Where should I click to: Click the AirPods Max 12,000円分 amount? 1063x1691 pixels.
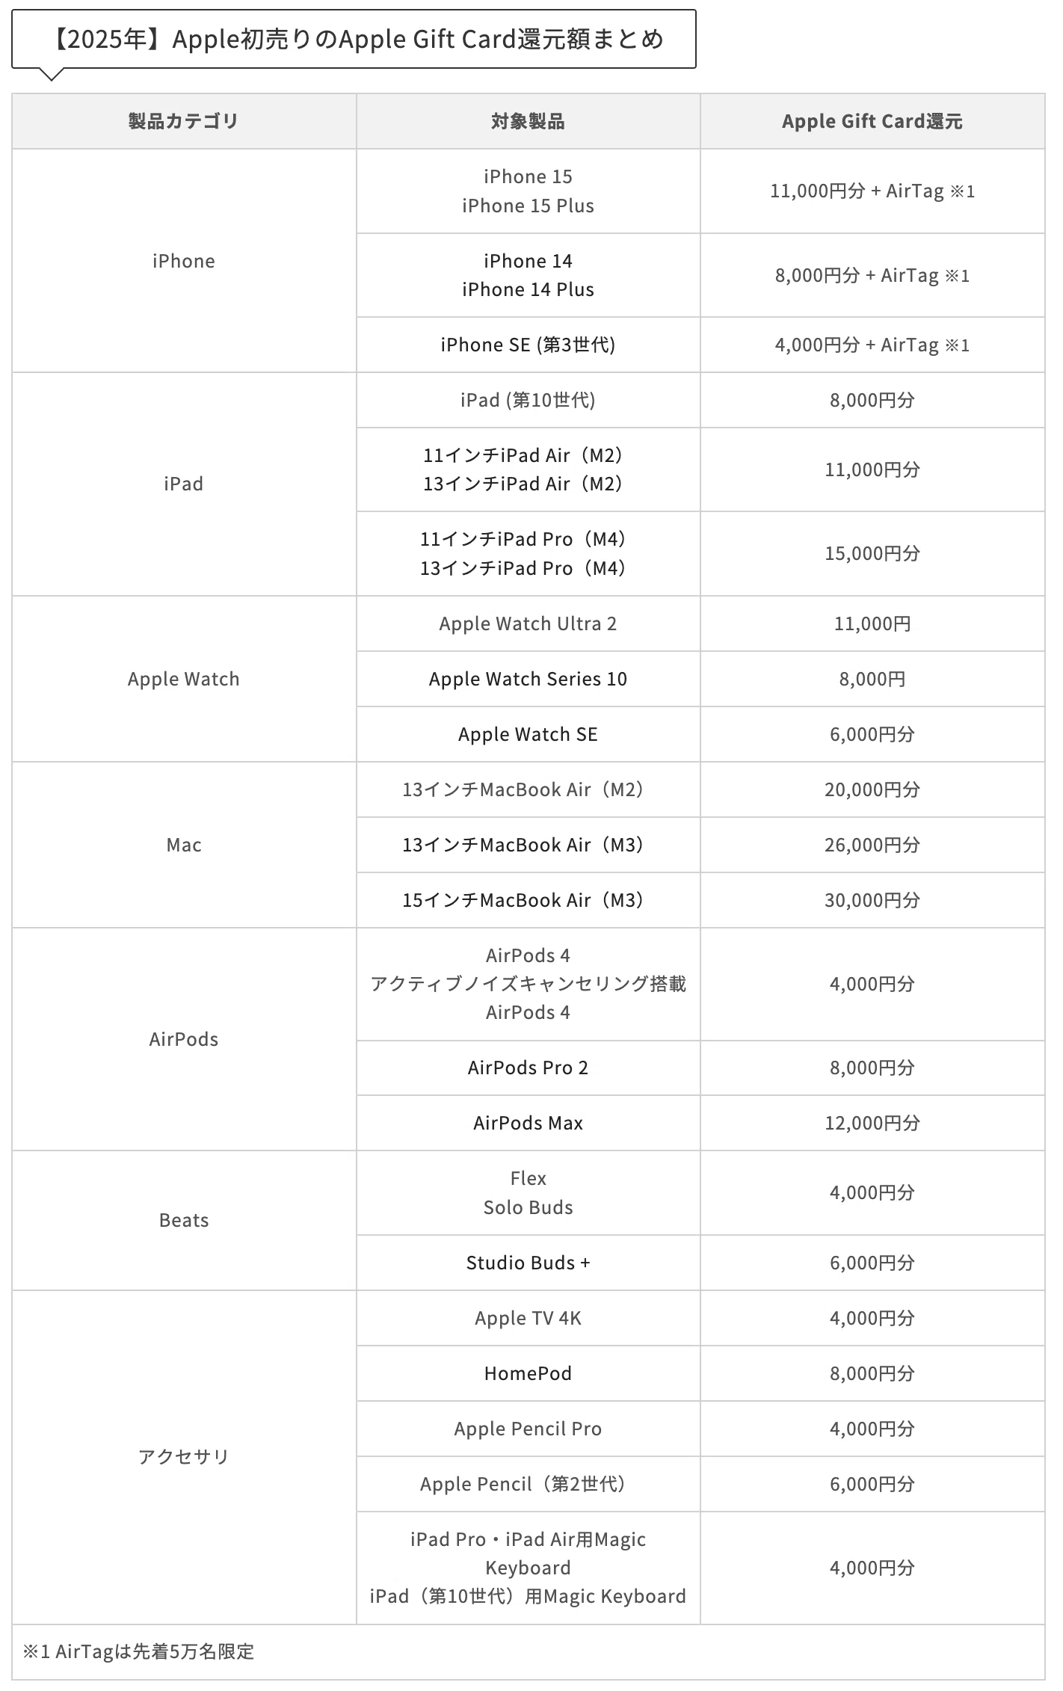coord(872,1123)
